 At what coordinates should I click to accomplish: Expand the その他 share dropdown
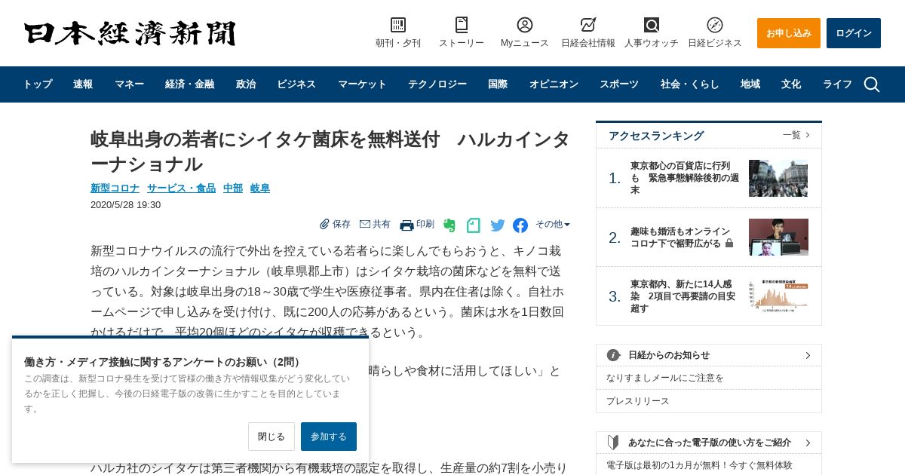[553, 224]
